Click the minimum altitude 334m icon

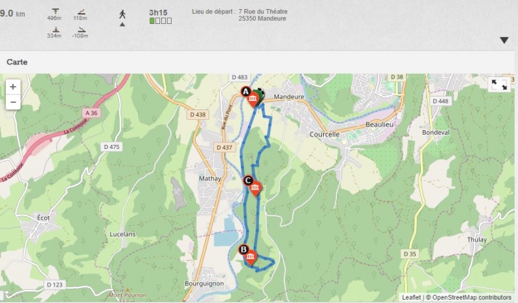pos(56,29)
